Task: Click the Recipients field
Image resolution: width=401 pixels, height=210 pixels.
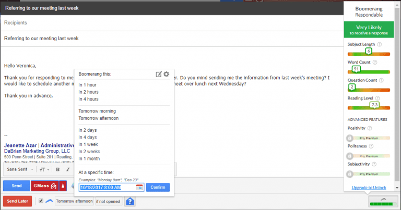Action: pos(172,23)
